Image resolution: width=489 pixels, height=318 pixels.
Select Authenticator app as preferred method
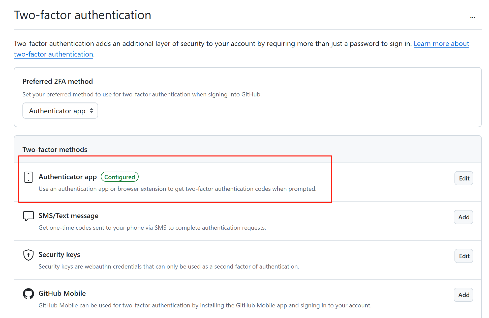click(60, 111)
